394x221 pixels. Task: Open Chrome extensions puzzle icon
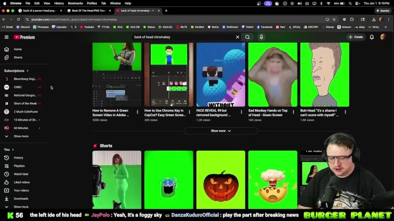(x=352, y=19)
